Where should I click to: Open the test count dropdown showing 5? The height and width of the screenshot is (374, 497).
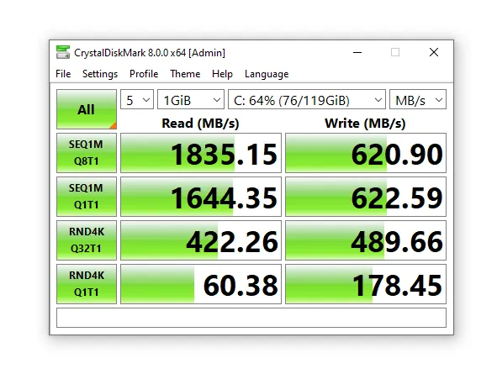[x=137, y=100]
